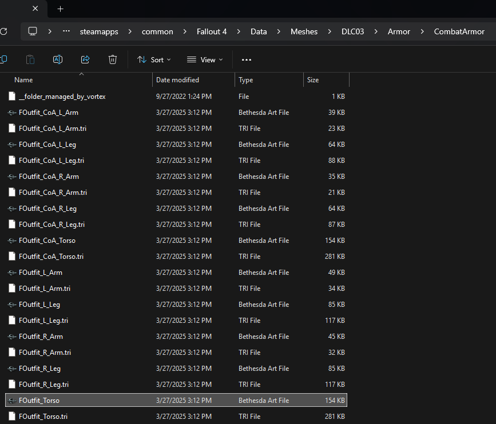Screen dimensions: 496x424
Task: Expand chevron after Meshes breadcrumb
Action: tap(330, 31)
